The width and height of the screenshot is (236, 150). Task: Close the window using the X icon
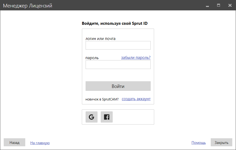tap(230, 5)
